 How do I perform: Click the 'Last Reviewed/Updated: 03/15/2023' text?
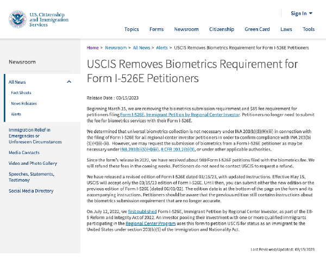point(283,250)
